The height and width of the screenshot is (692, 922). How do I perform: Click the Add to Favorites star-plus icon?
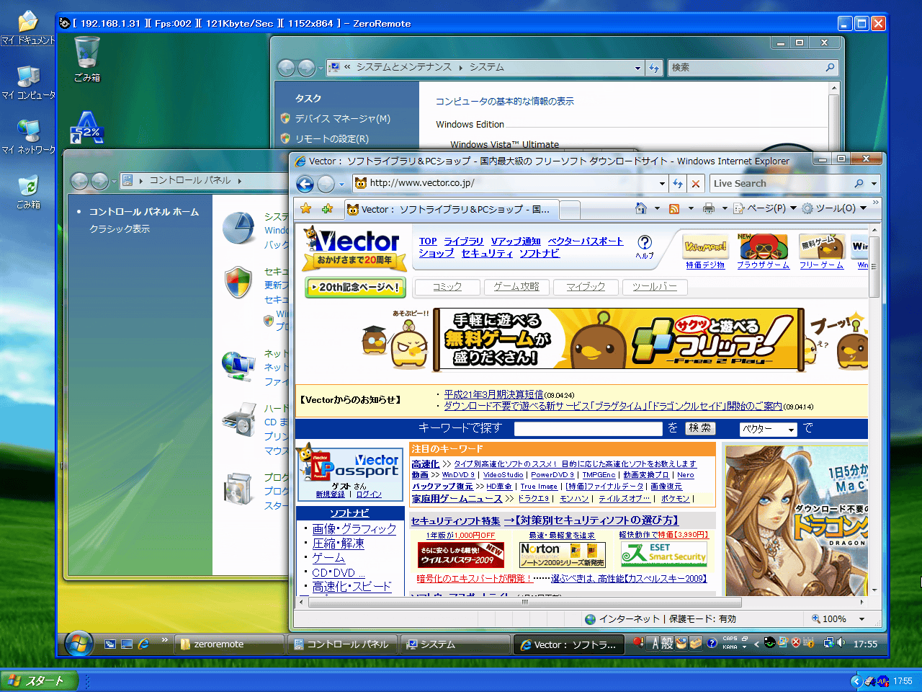328,208
